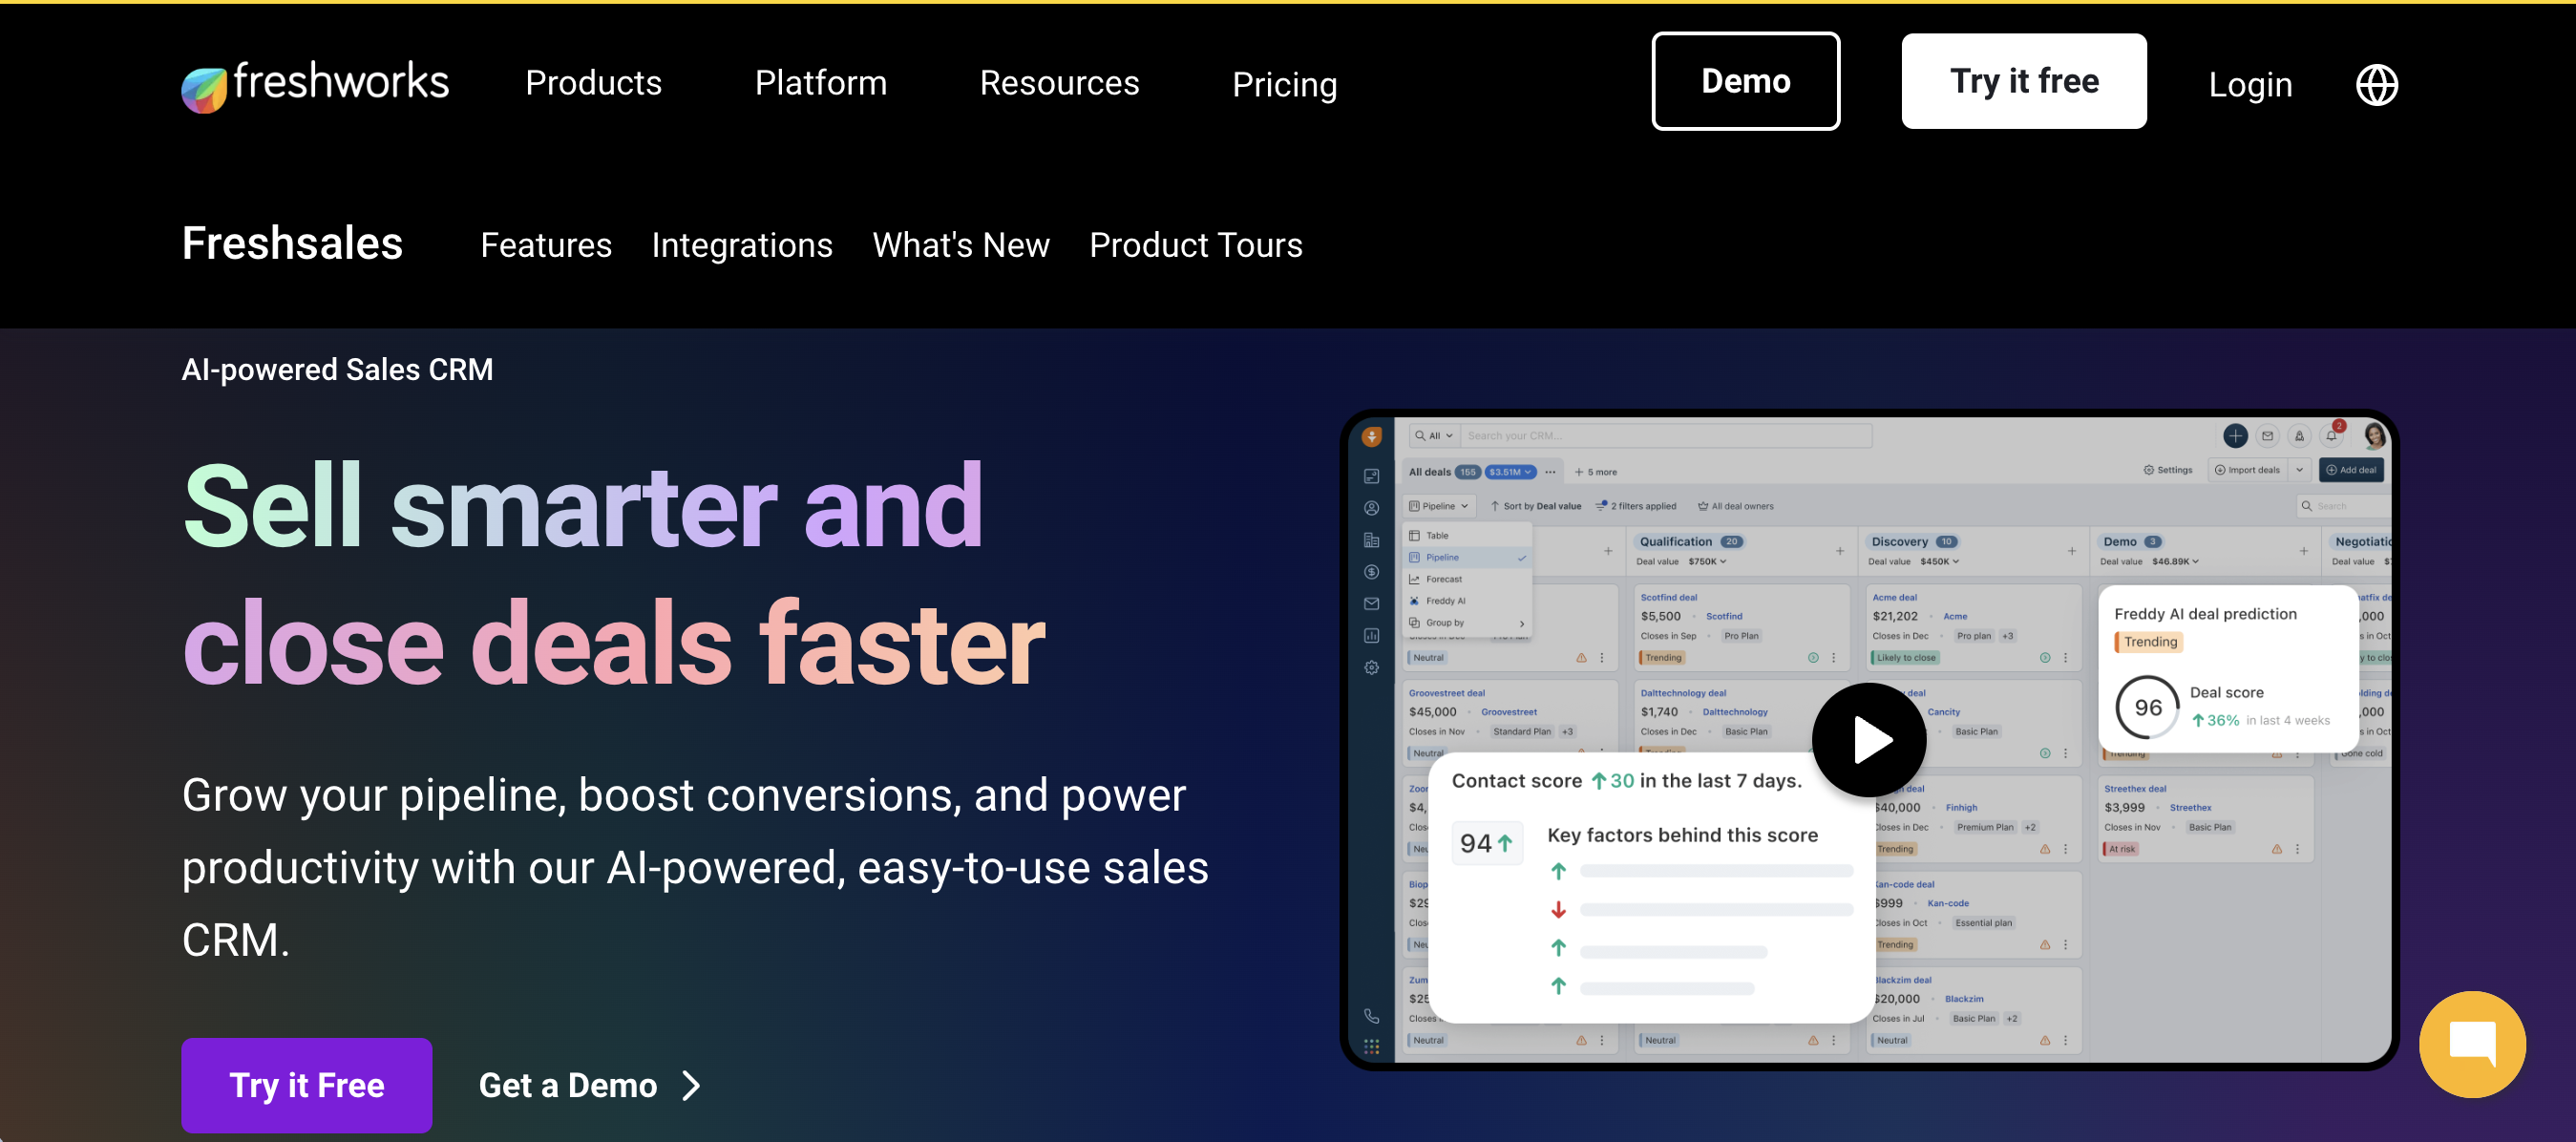Open the settings gear in CRM sidebar
Image resolution: width=2576 pixels, height=1142 pixels.
click(x=1371, y=667)
